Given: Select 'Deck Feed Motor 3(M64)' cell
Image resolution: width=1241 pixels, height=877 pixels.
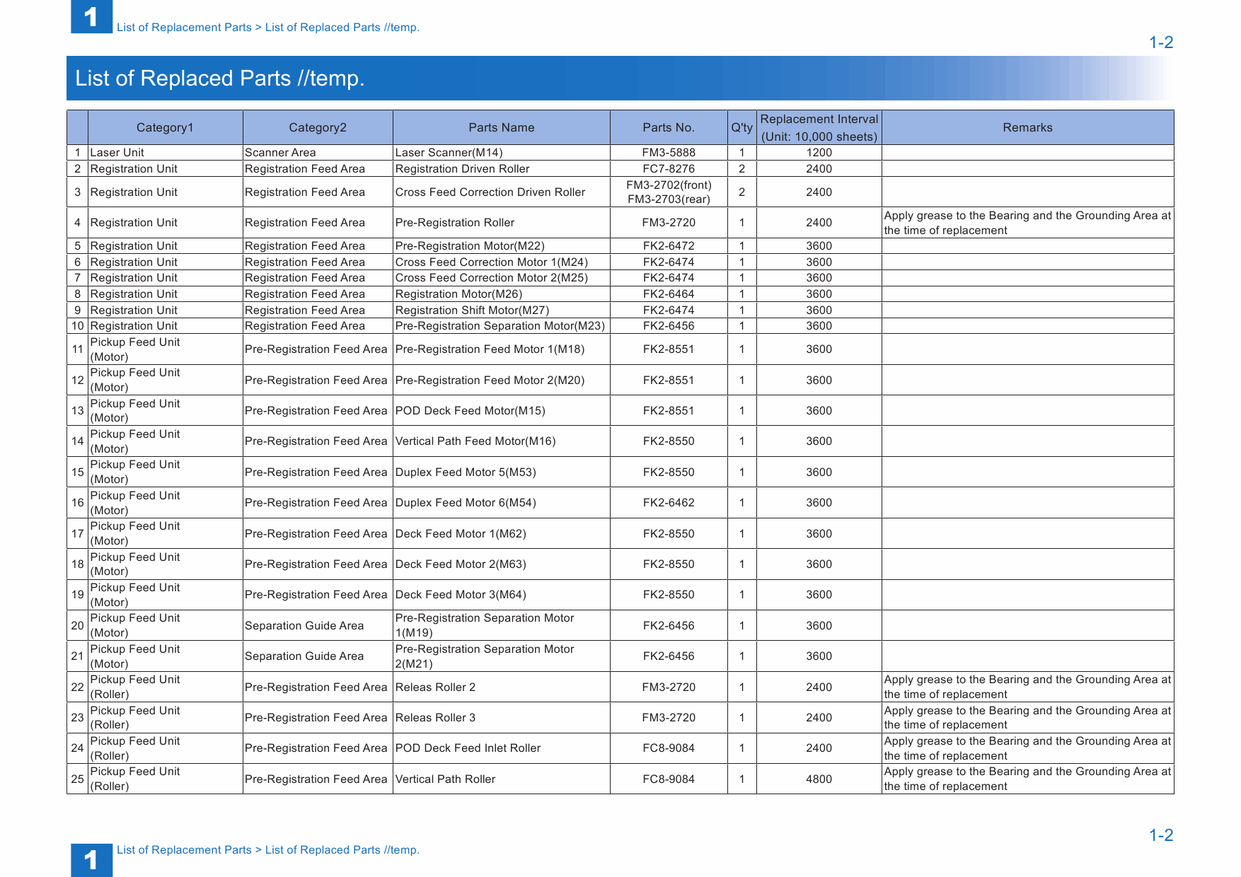Looking at the screenshot, I should pos(502,595).
